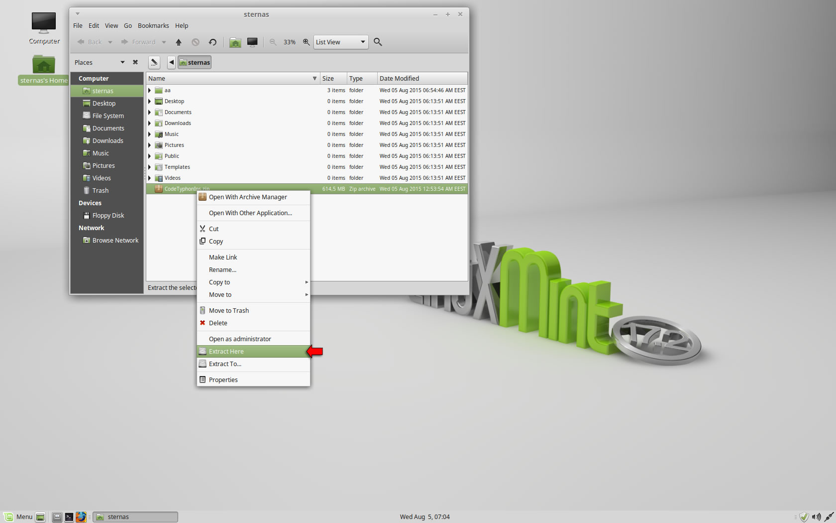Screen dimensions: 836x523
Task: Close the Places sidebar
Action: coord(135,62)
